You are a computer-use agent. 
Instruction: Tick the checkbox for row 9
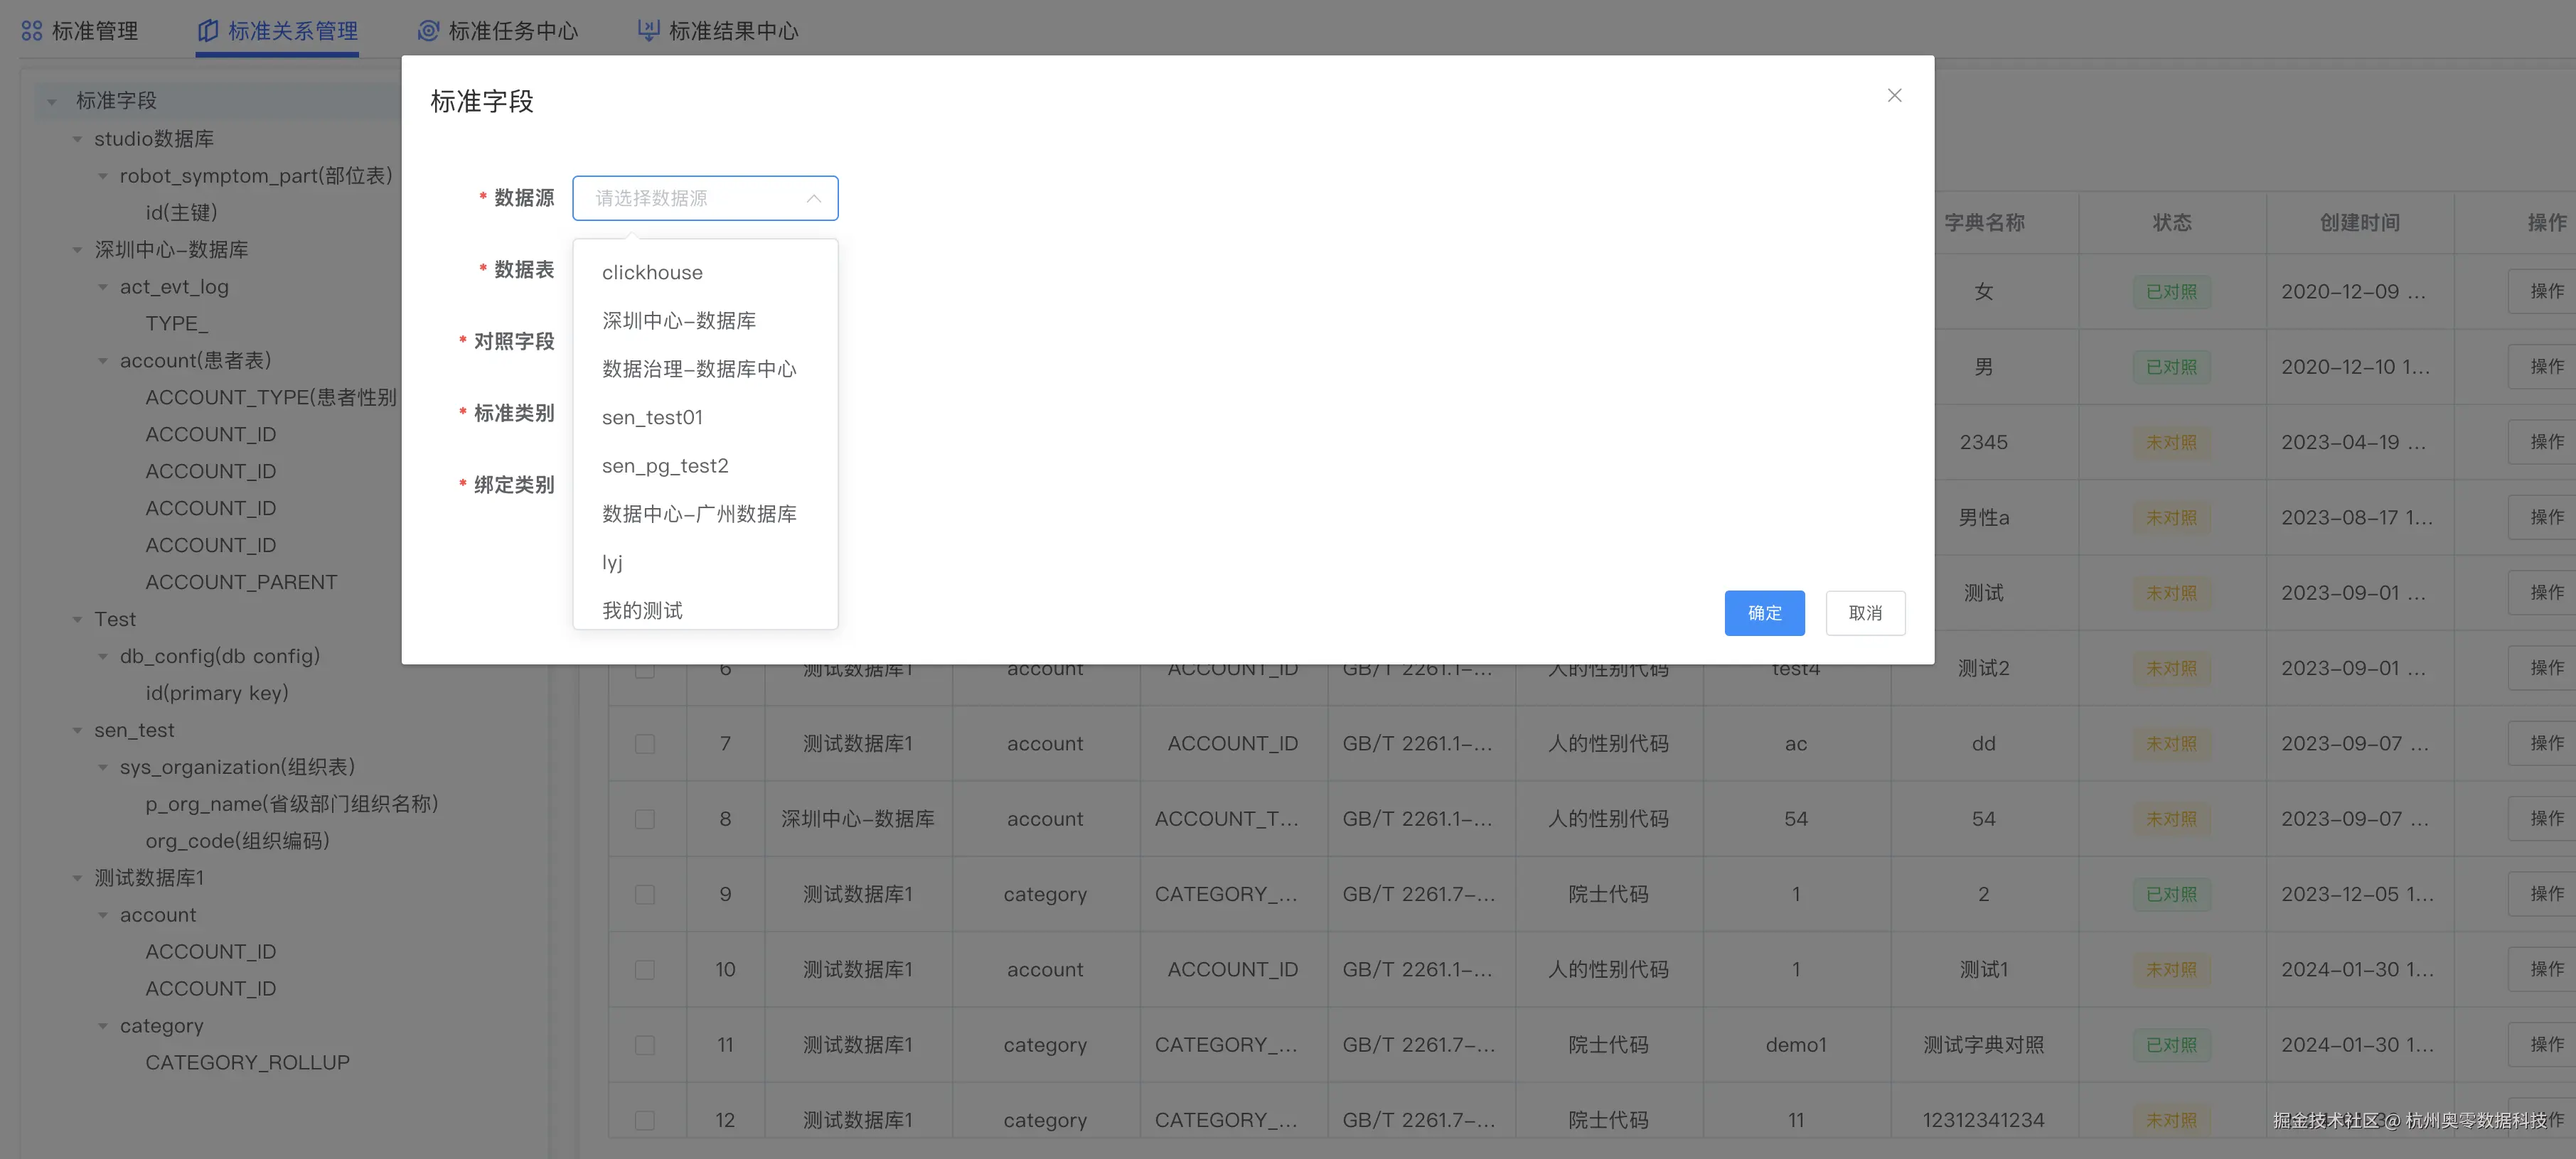click(x=645, y=895)
